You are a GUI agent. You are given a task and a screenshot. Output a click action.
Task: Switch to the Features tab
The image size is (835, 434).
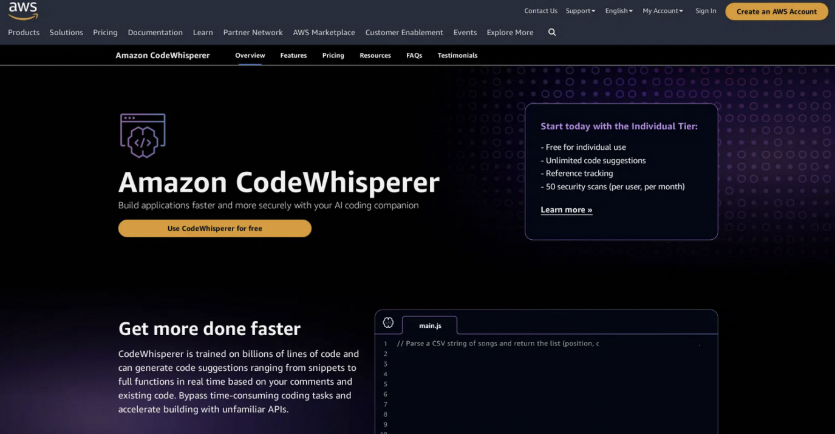293,55
